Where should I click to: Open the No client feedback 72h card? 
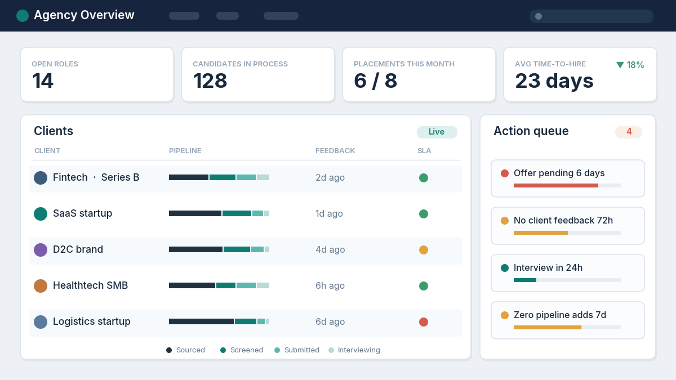pos(568,226)
